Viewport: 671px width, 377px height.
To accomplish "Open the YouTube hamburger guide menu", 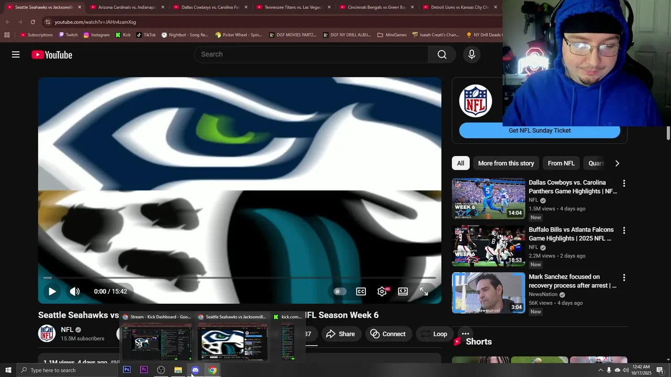I will click(x=16, y=54).
